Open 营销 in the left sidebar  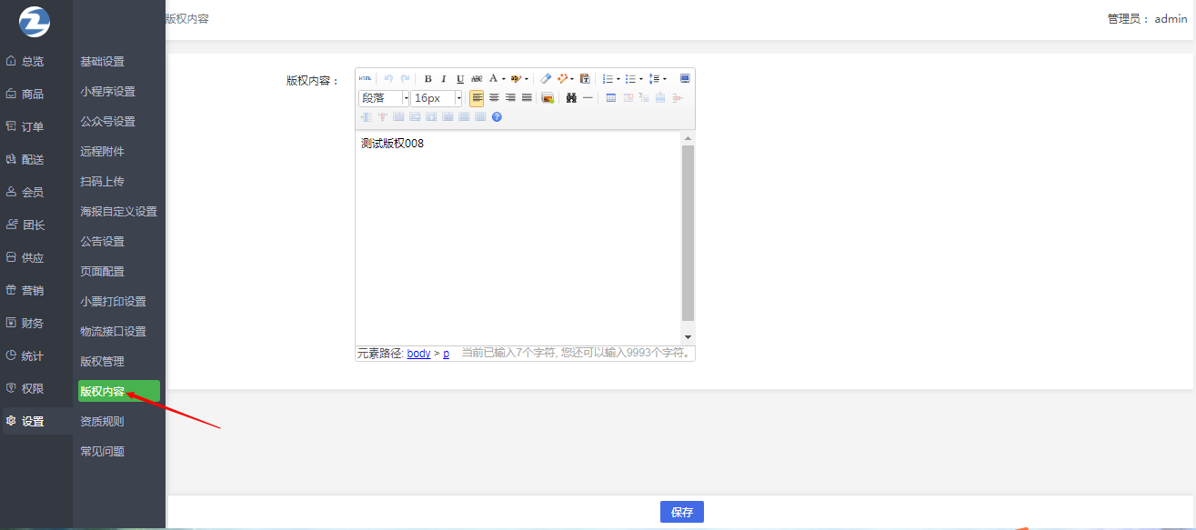point(33,291)
